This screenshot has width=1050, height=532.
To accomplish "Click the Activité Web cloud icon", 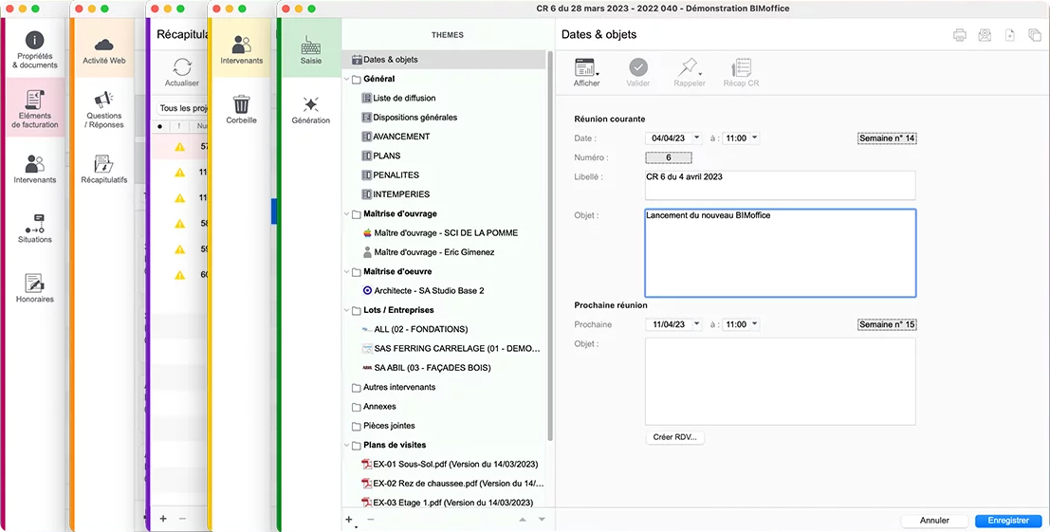I will point(104,45).
